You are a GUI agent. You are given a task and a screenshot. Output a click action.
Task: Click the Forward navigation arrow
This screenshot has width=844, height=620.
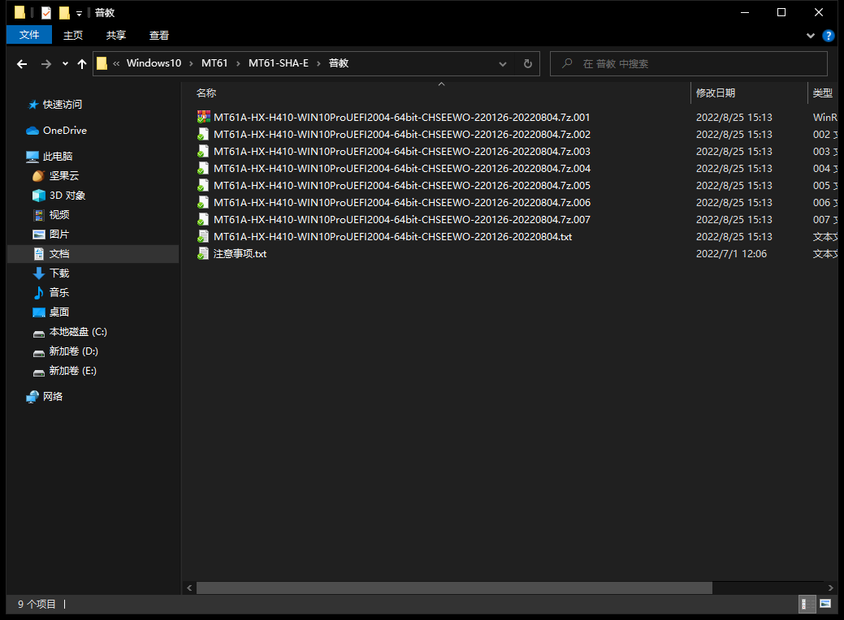point(46,64)
